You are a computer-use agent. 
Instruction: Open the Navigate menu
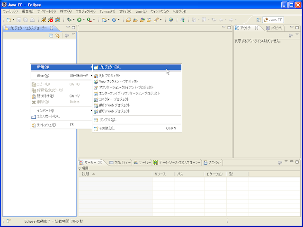point(46,11)
